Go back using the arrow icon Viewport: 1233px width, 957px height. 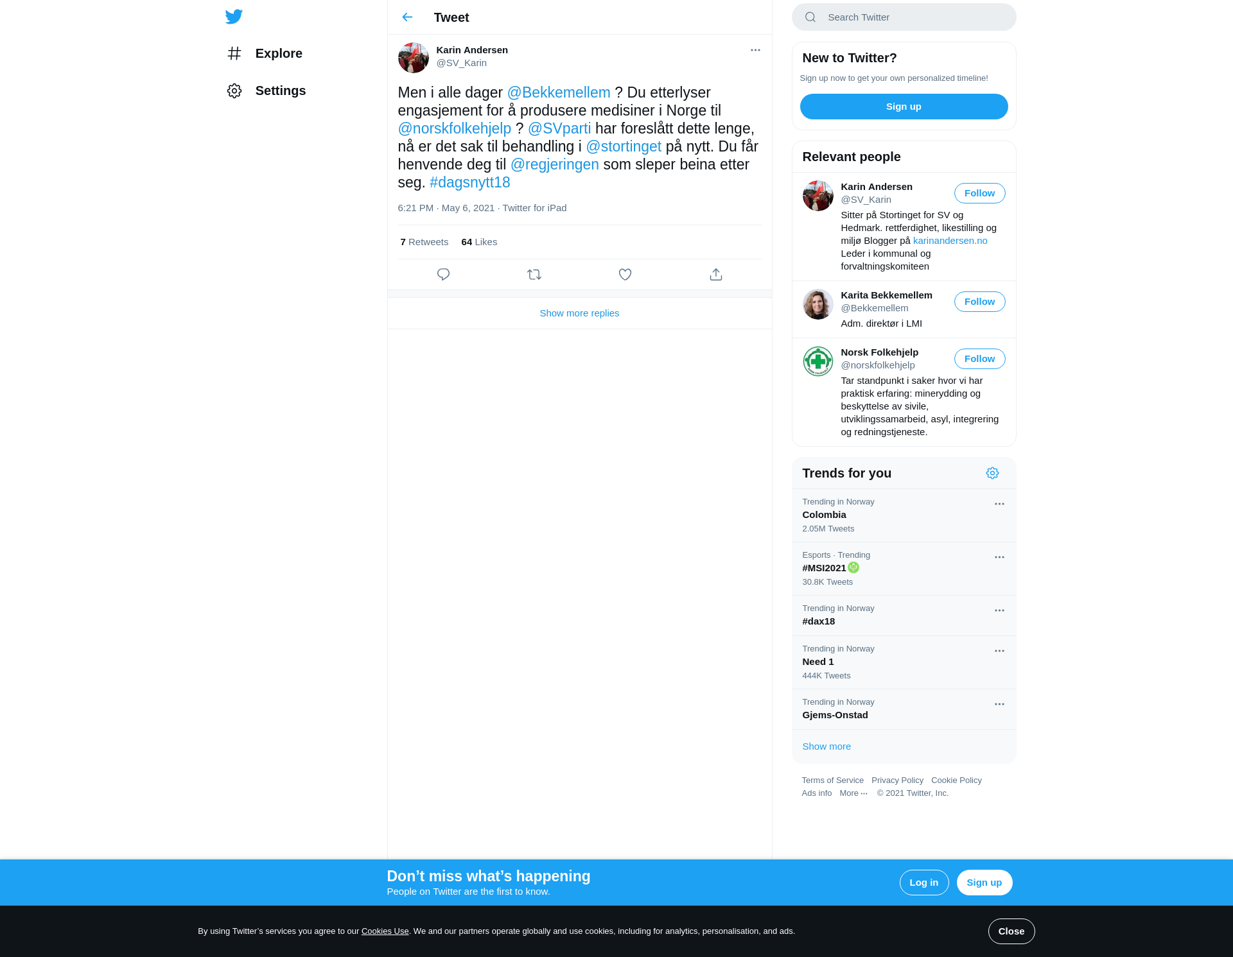(407, 17)
